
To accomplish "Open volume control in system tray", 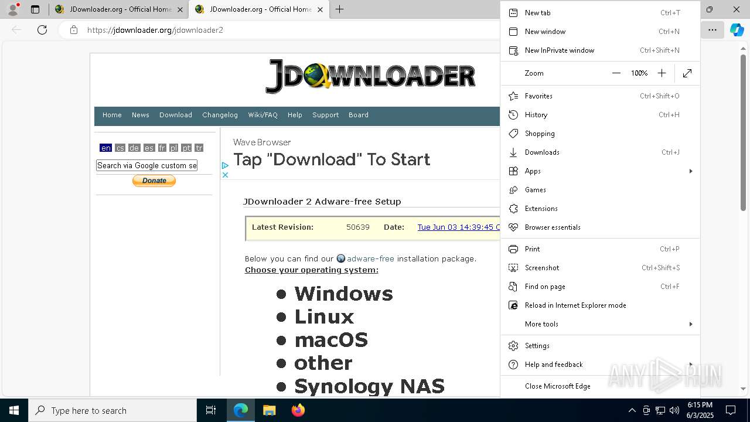I will [674, 410].
